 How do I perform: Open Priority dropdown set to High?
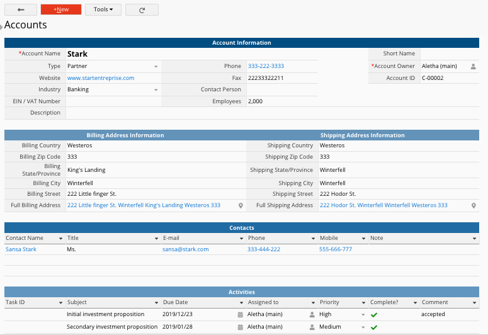coord(363,314)
